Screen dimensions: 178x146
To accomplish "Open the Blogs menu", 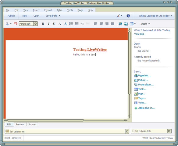I will coord(80,10).
